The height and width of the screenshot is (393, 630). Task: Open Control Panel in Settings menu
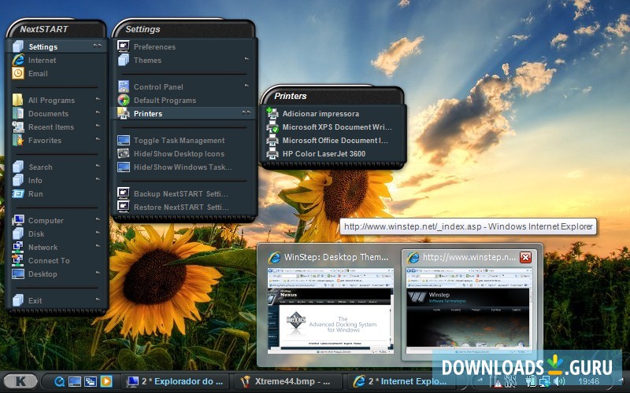(x=157, y=87)
